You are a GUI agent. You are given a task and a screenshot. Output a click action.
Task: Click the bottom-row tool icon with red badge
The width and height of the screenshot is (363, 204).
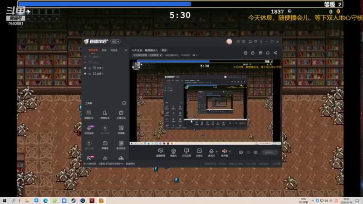(89, 158)
